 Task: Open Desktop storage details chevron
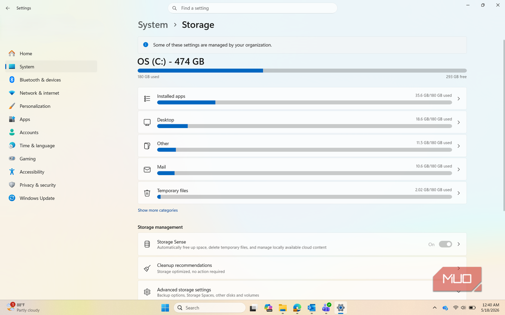(459, 122)
